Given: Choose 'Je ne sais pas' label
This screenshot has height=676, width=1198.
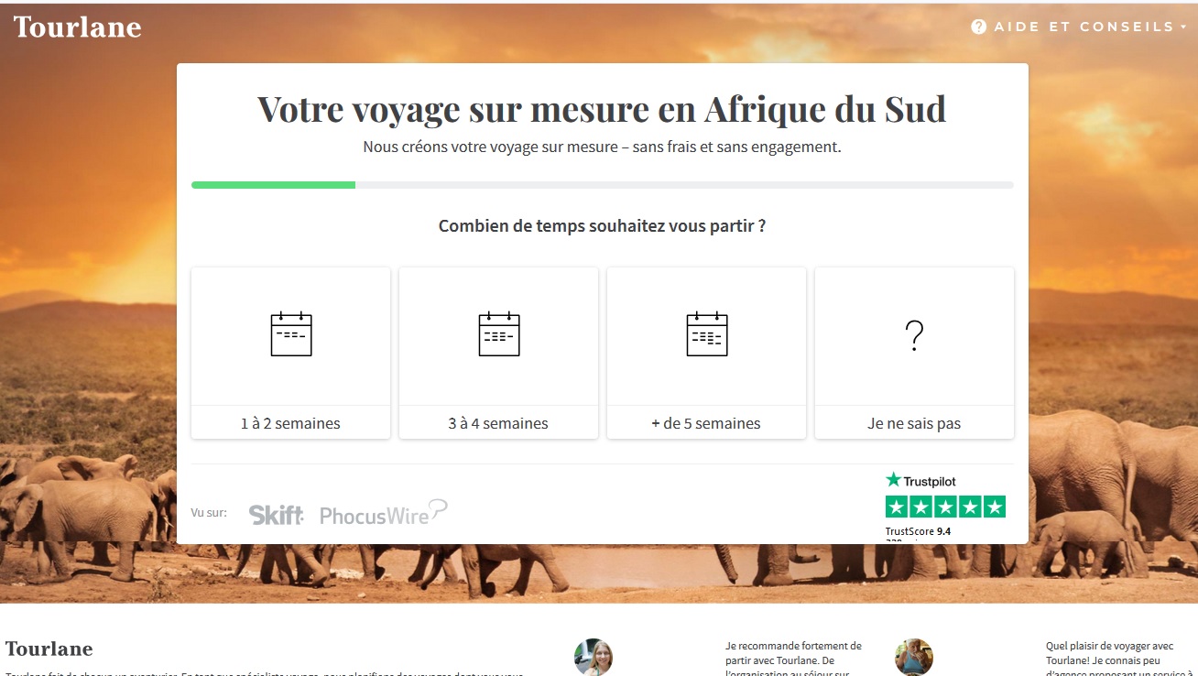Looking at the screenshot, I should (914, 423).
